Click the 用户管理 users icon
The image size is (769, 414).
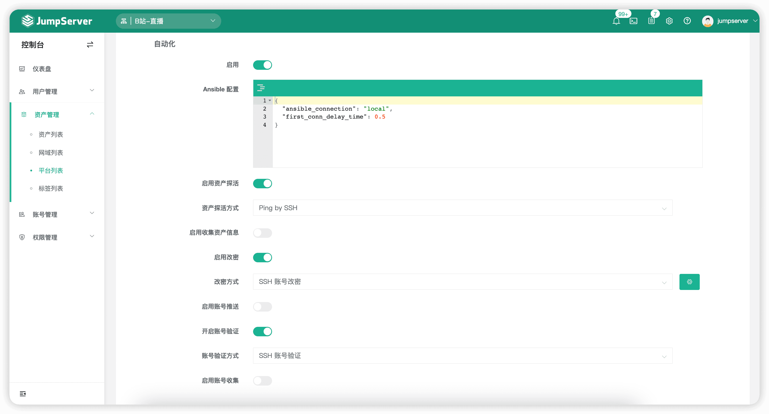click(x=22, y=92)
